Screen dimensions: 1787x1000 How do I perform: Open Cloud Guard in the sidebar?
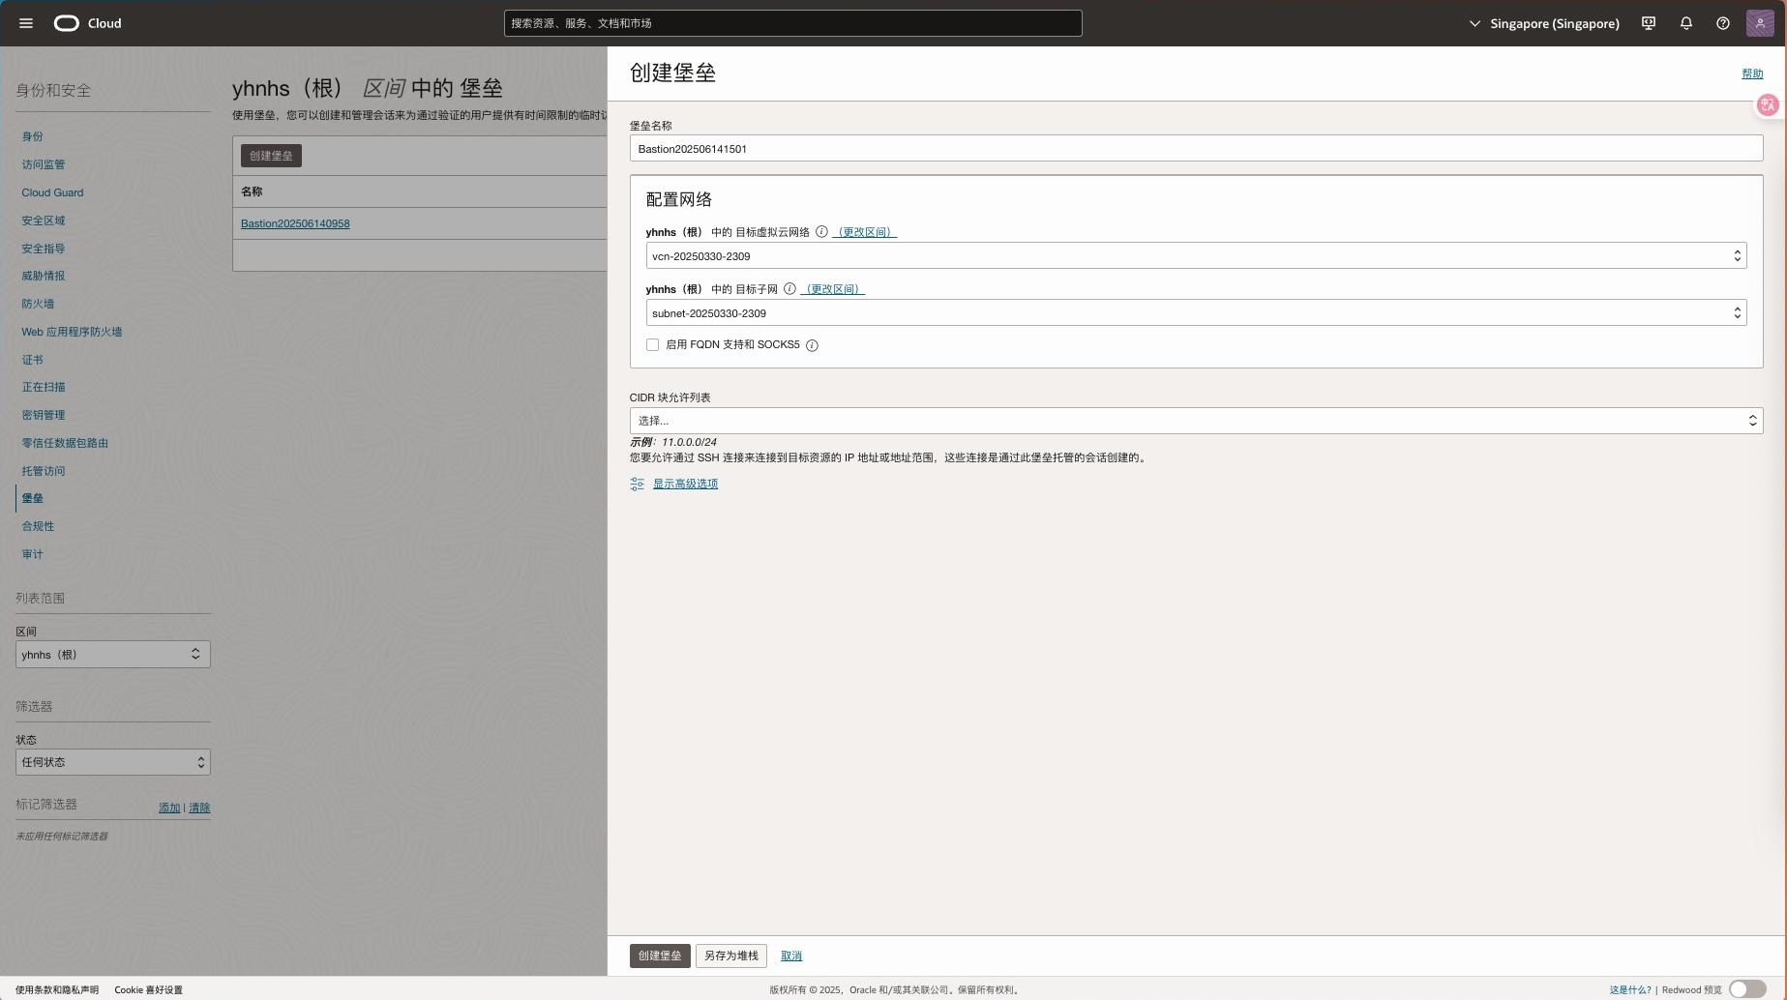(52, 193)
